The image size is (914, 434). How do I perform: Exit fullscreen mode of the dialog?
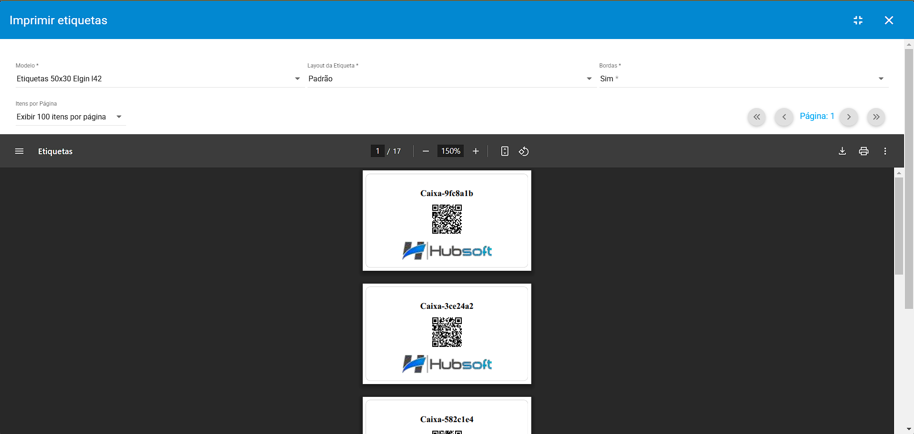pos(858,20)
